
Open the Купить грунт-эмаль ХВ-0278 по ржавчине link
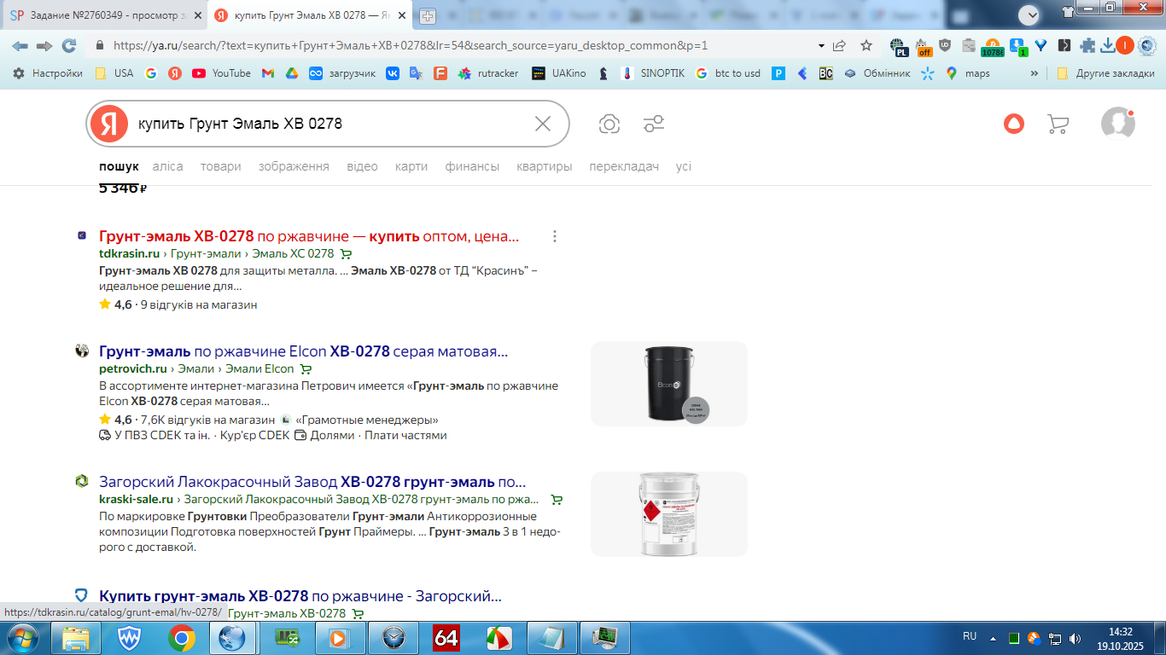tap(300, 595)
